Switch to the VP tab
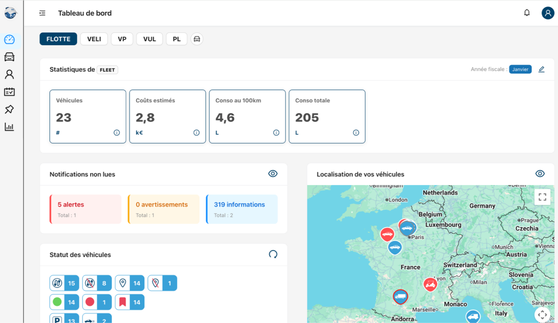This screenshot has height=323, width=558. click(x=122, y=39)
